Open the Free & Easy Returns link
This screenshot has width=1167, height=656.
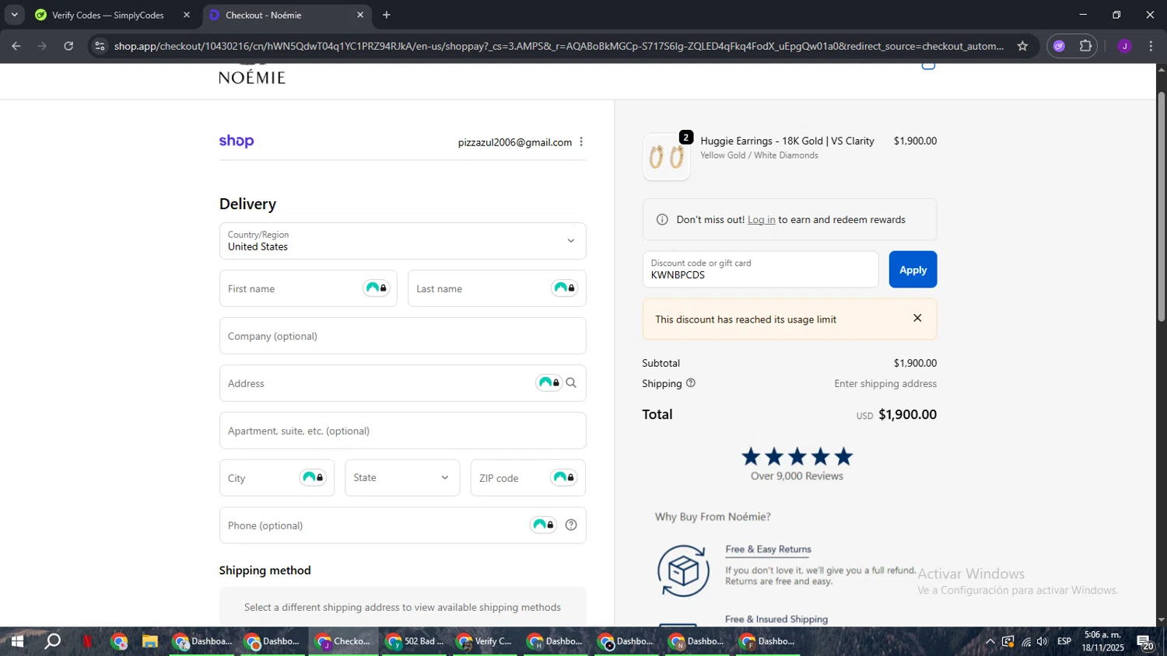point(768,550)
